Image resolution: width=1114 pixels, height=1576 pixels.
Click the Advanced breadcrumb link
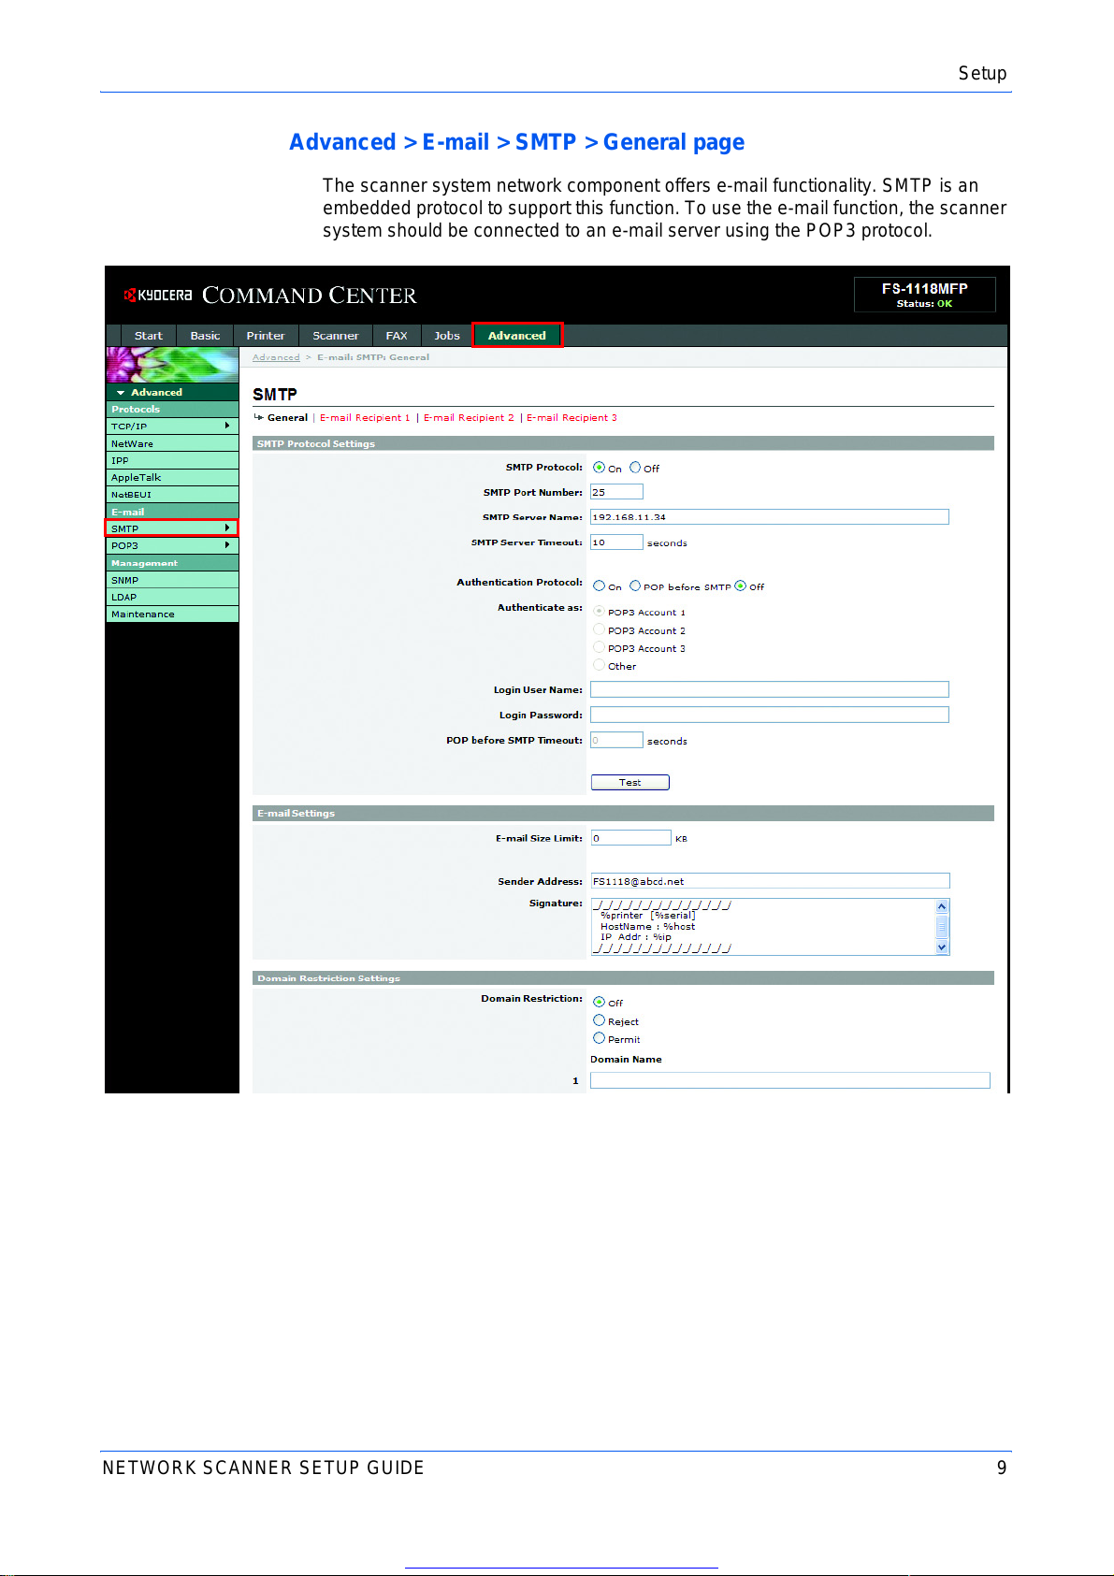(x=276, y=357)
